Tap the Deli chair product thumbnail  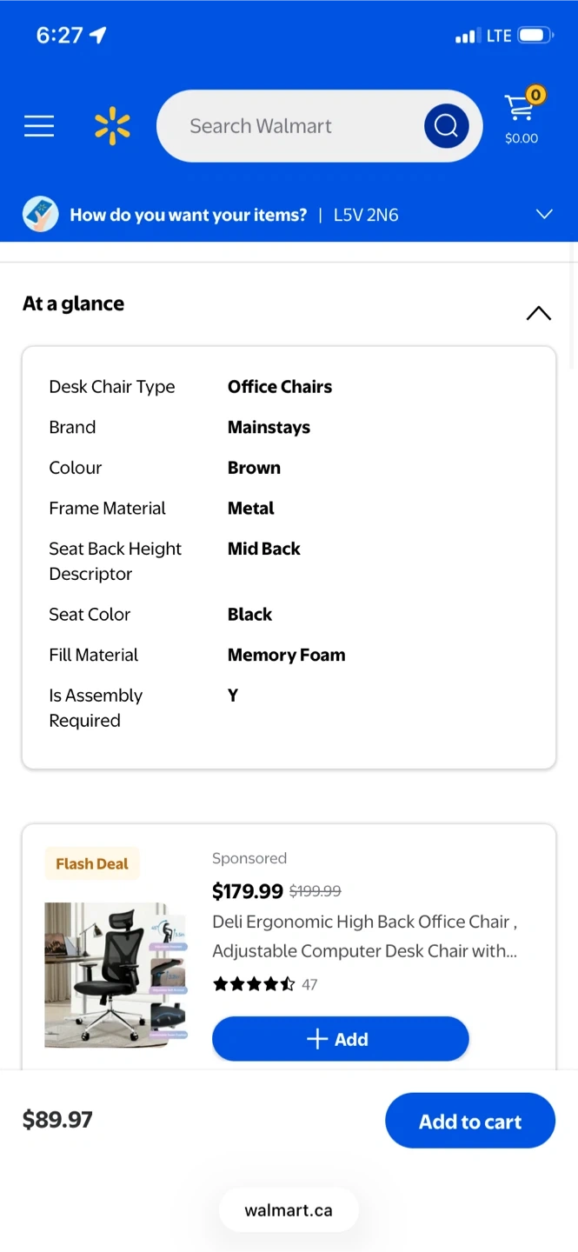116,974
